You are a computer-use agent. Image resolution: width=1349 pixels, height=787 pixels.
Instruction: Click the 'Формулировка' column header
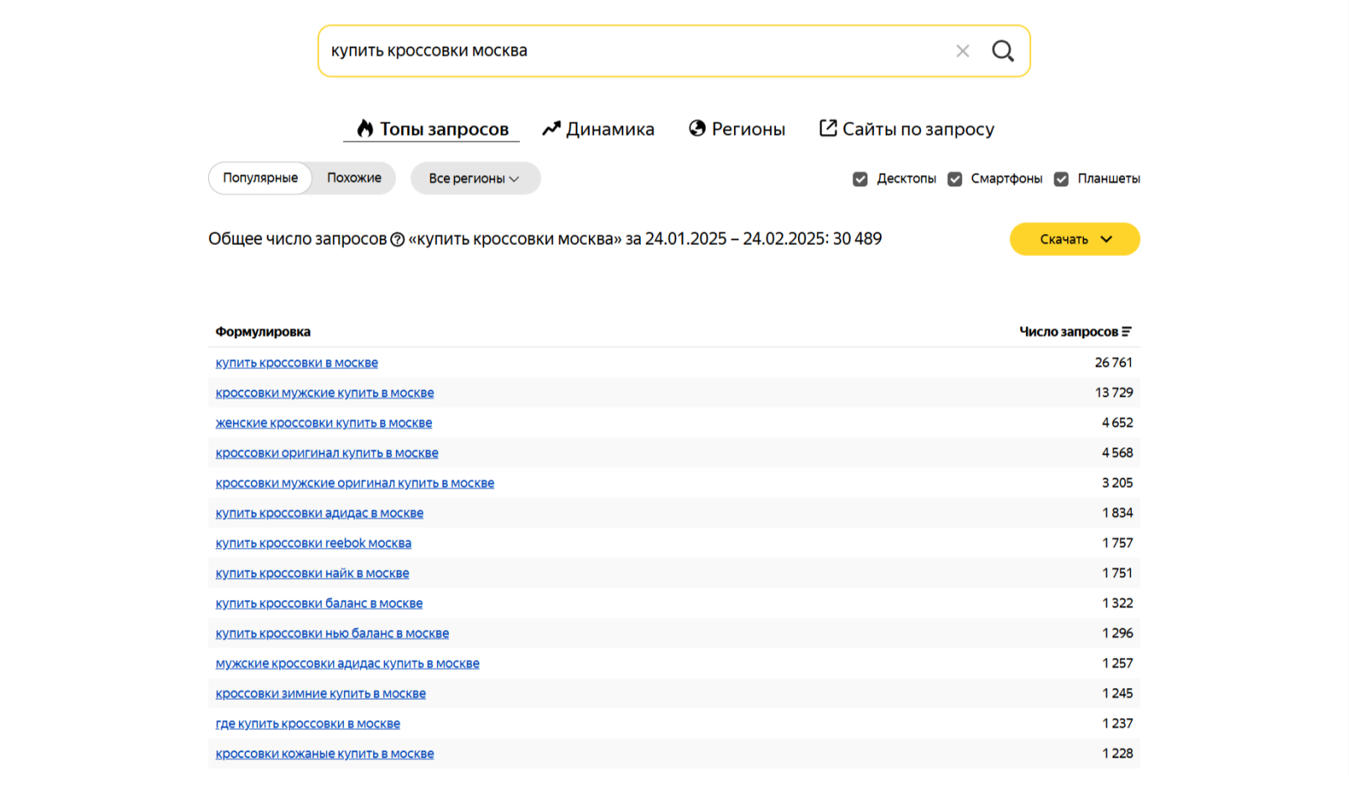tap(263, 331)
